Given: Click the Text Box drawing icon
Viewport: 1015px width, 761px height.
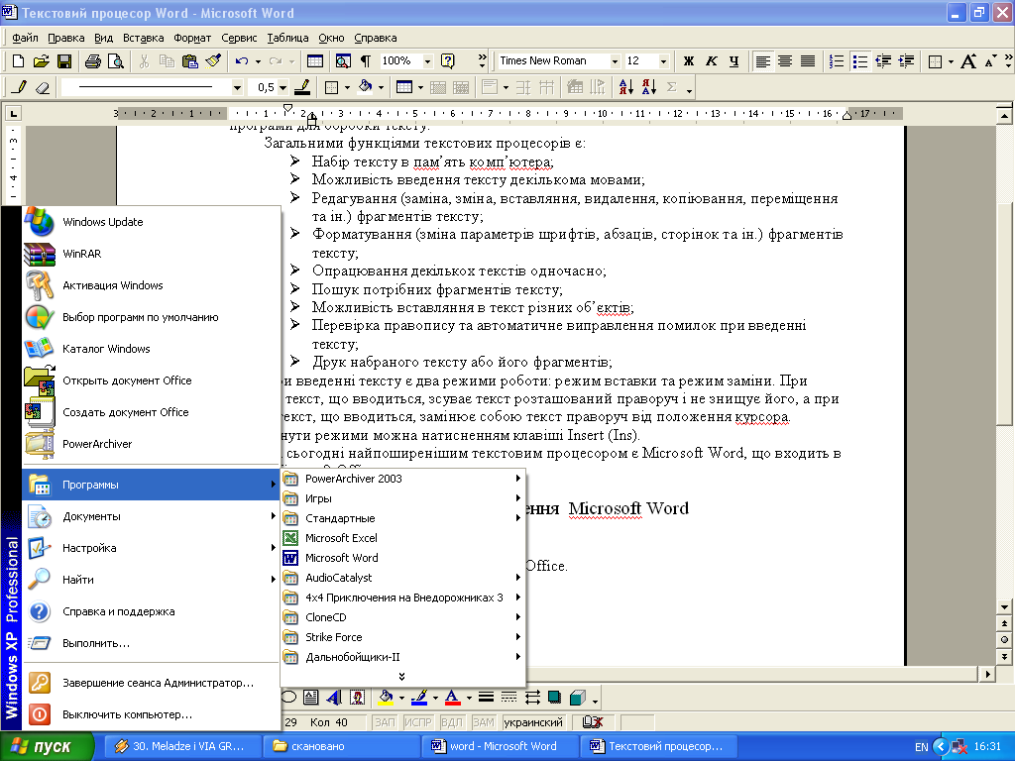Looking at the screenshot, I should coord(310,697).
